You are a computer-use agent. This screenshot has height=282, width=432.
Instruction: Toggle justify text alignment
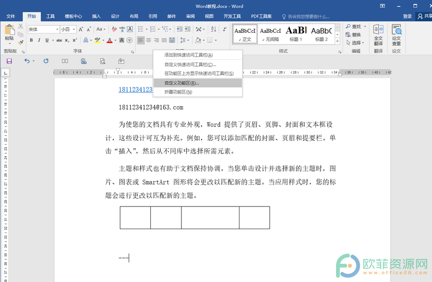[x=164, y=40]
